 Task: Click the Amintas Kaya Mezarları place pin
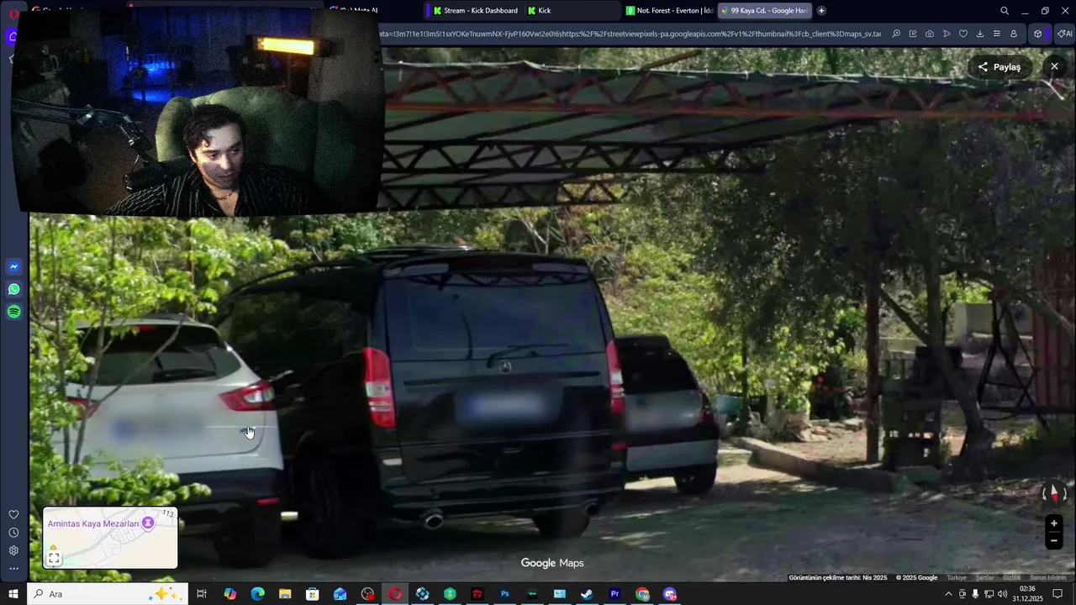148,523
